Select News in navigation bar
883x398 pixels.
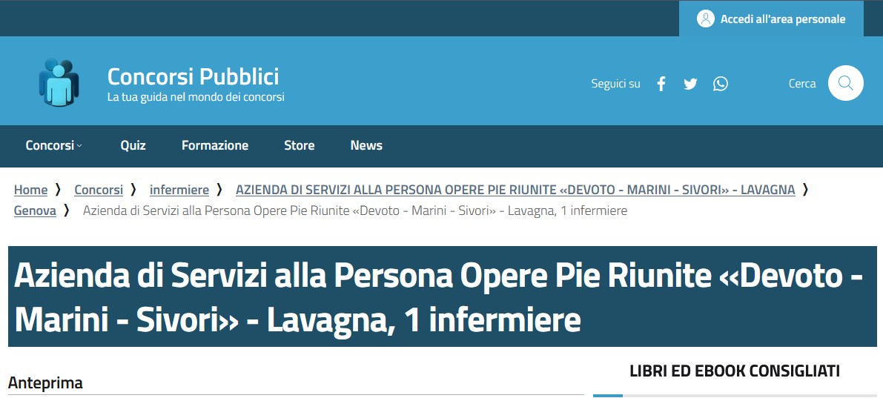click(x=366, y=145)
